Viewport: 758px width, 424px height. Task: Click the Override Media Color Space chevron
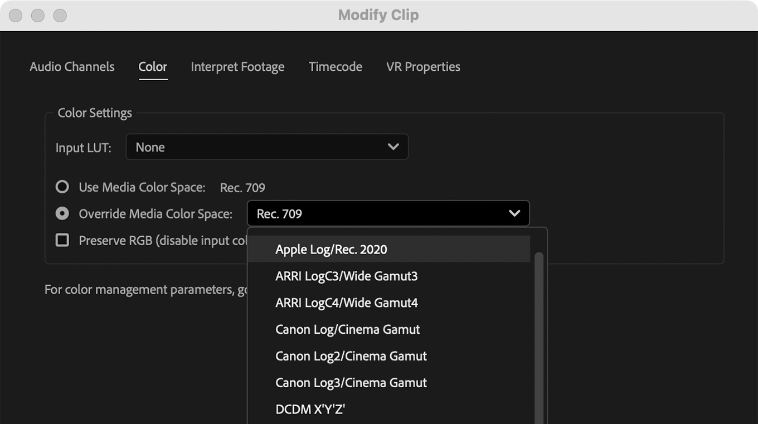(x=514, y=213)
